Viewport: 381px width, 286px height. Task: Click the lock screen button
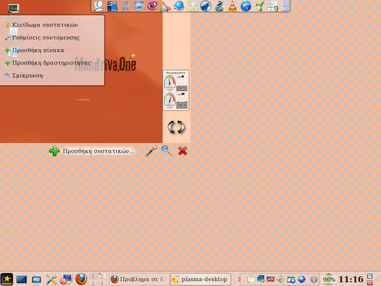(x=369, y=276)
